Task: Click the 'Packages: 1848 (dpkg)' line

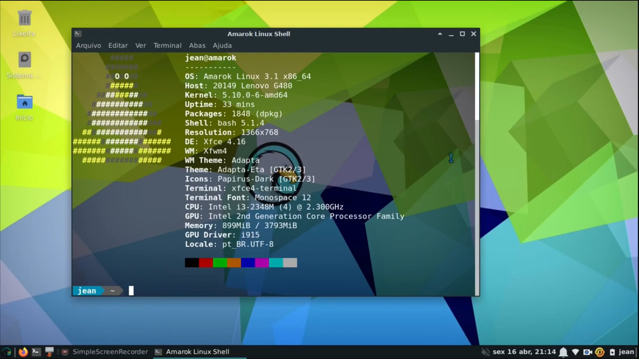Action: [234, 114]
